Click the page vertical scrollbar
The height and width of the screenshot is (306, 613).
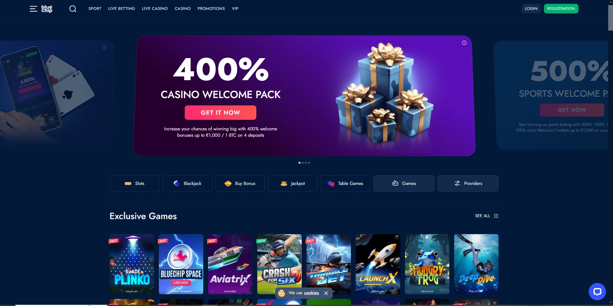(610, 153)
